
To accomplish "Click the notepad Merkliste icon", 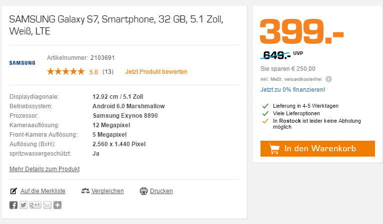I will pos(13,191).
